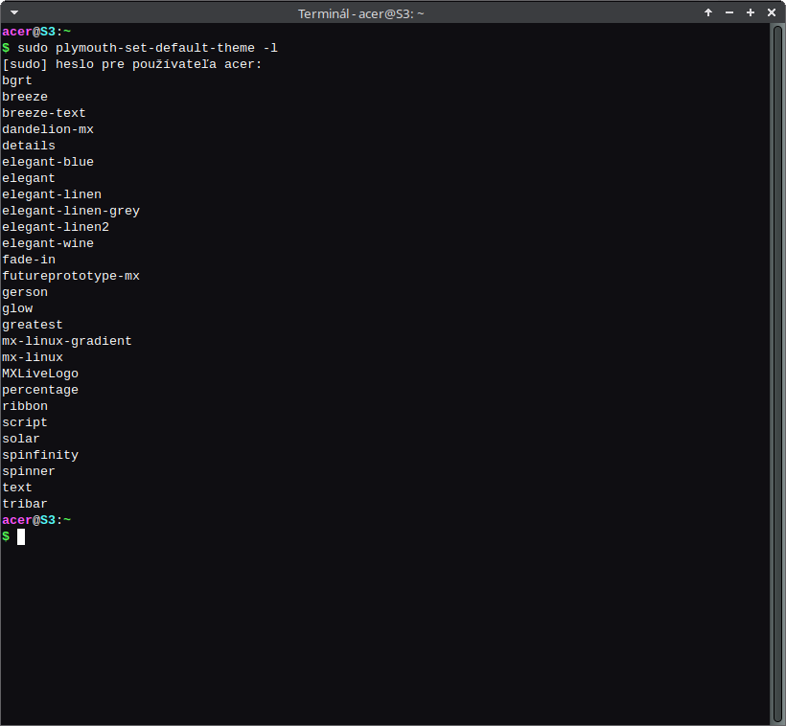The height and width of the screenshot is (726, 786).
Task: Click the sudo password prompt line
Action: (x=132, y=64)
